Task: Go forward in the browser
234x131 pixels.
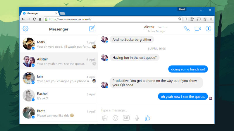Action: point(29,19)
